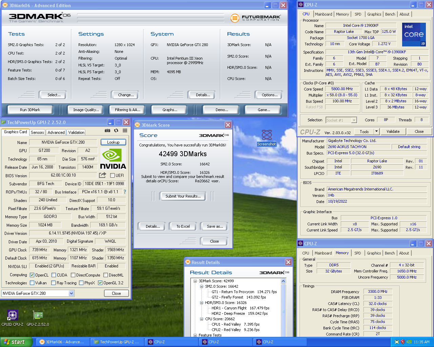
Task: Switch to GPU-Z Sensors tab
Action: pyautogui.click(x=37, y=132)
